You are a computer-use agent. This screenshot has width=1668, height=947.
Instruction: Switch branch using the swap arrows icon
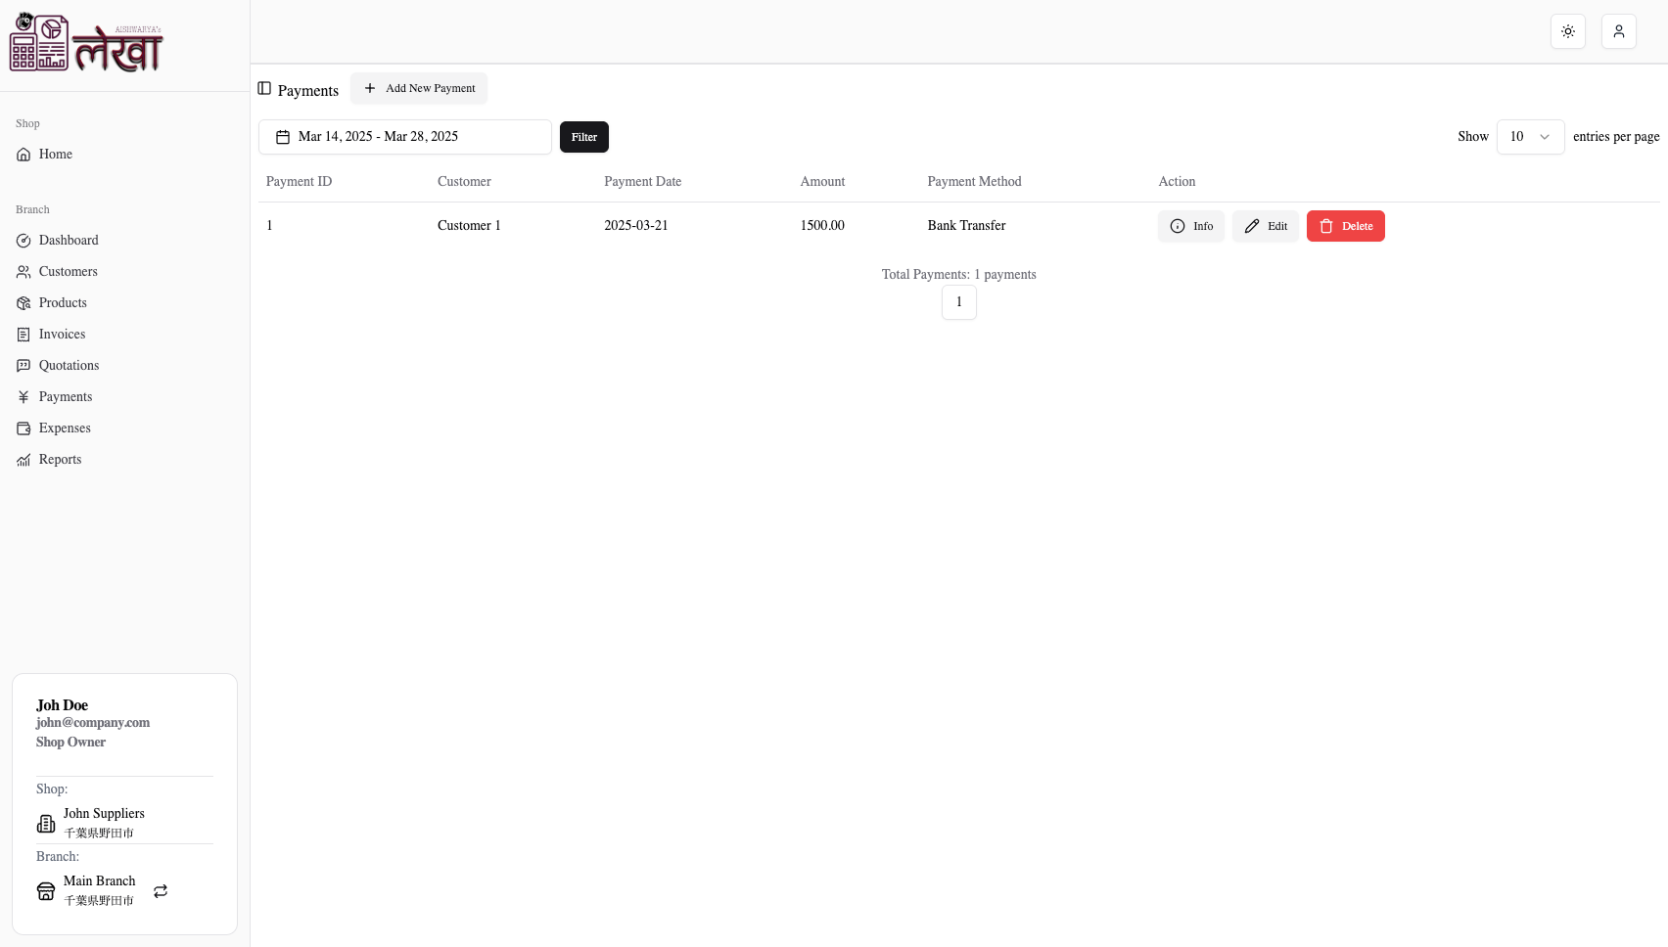tap(160, 891)
